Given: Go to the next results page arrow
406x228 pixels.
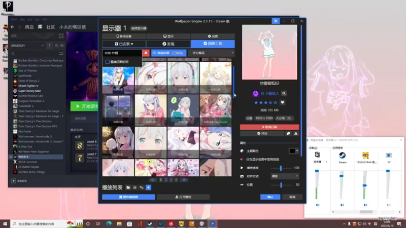Looking at the screenshot, I should (184, 180).
